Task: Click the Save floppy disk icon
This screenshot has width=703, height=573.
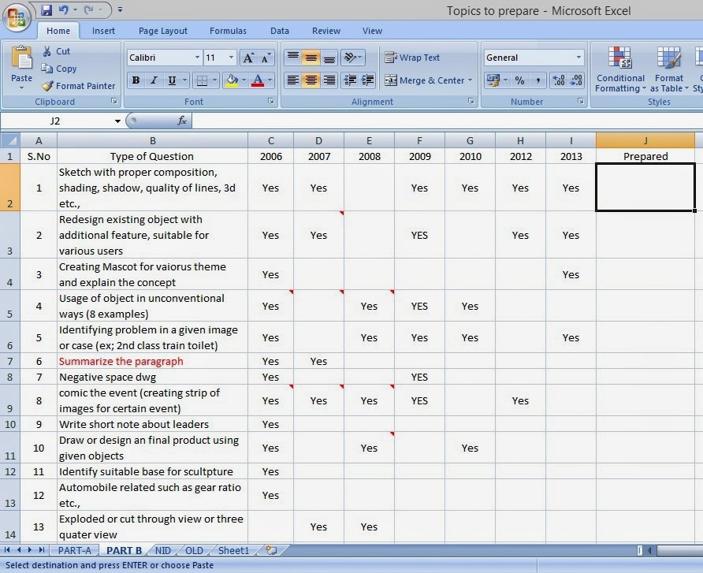Action: 46,9
